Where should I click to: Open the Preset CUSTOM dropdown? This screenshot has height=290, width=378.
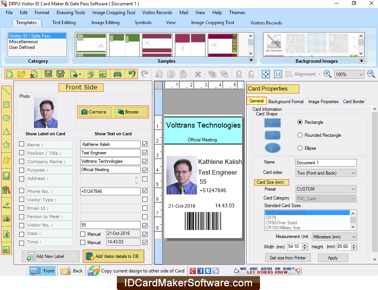pyautogui.click(x=326, y=189)
